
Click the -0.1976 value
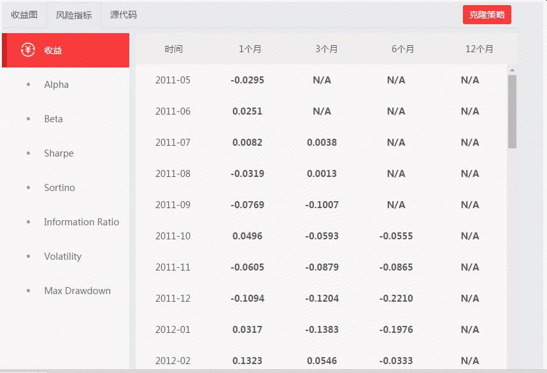(x=396, y=330)
